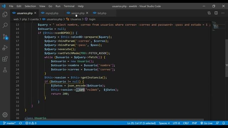Open the Extensions view
This screenshot has height=128, width=228.
pyautogui.click(x=5, y=59)
